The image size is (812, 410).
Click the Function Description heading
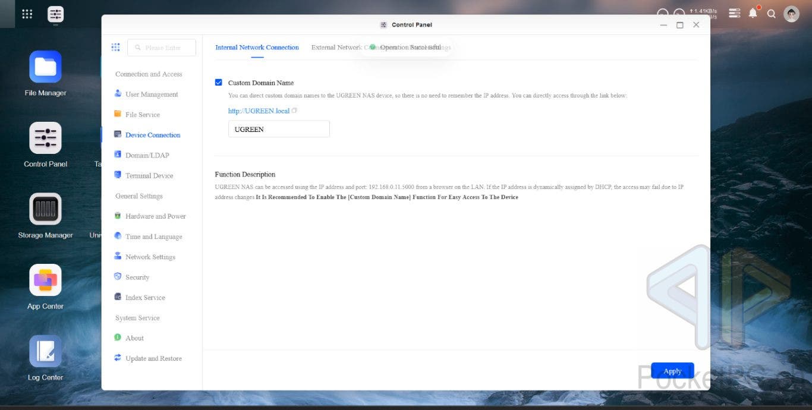(245, 174)
